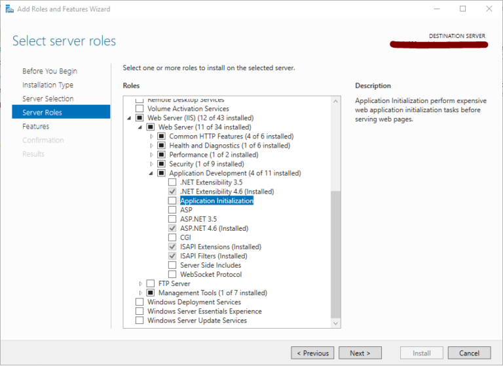Collapse the Web Server (IIS) role
The width and height of the screenshot is (503, 366).
coord(128,118)
